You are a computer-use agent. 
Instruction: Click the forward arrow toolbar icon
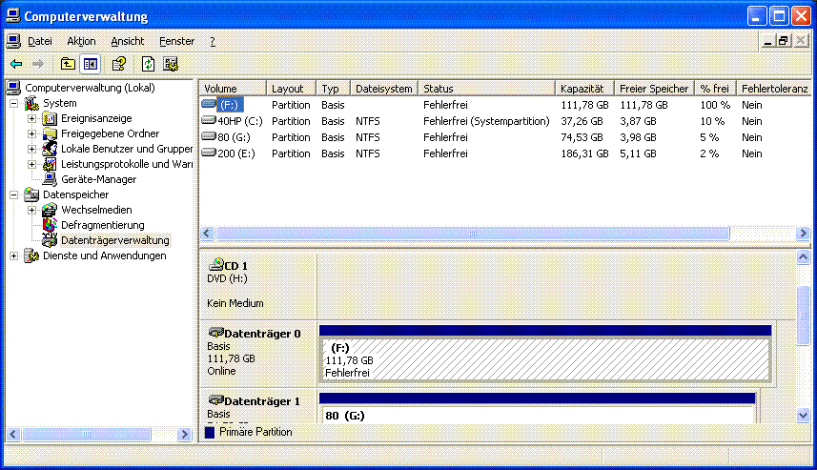37,64
